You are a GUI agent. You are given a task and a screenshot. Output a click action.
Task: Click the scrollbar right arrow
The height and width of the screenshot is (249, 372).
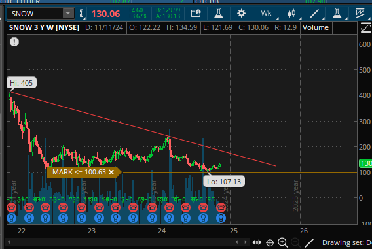(246, 242)
